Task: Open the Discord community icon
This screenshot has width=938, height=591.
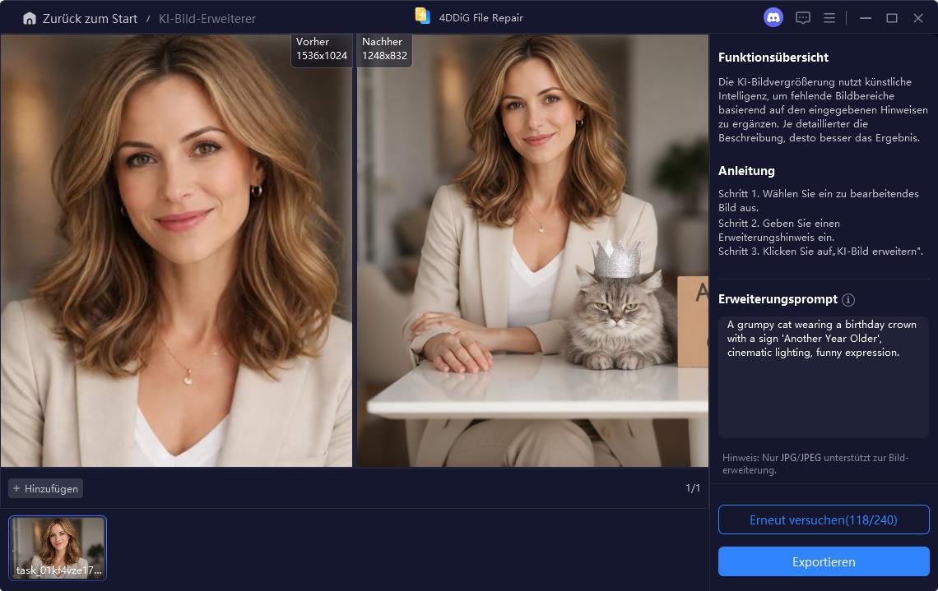Action: pyautogui.click(x=773, y=18)
